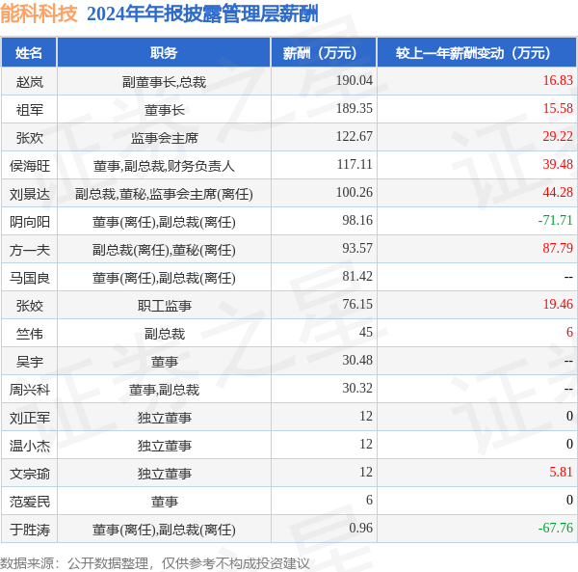Click change value 87.79
The width and height of the screenshot is (578, 572).
(x=558, y=248)
